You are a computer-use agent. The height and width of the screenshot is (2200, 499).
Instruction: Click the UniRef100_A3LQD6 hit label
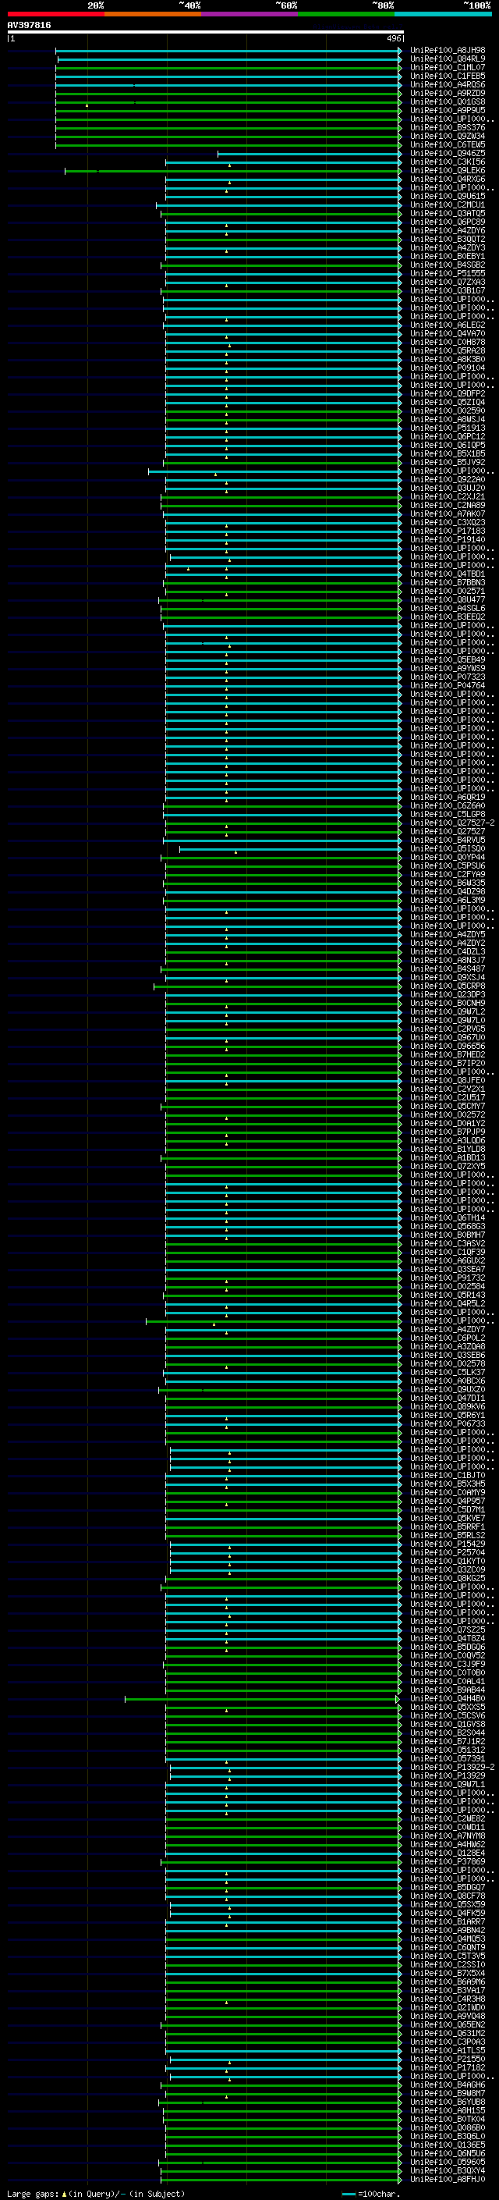coord(448,1140)
